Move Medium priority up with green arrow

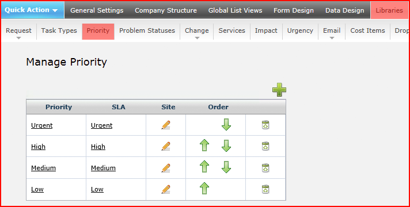[204, 167]
